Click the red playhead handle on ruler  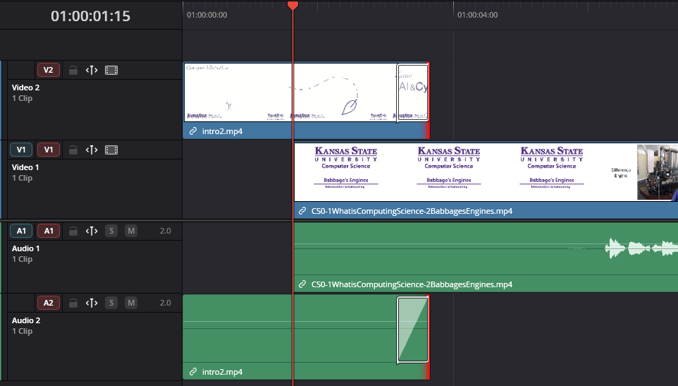pos(292,5)
